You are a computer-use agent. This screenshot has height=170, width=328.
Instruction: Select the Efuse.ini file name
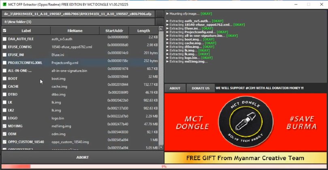coord(58,55)
